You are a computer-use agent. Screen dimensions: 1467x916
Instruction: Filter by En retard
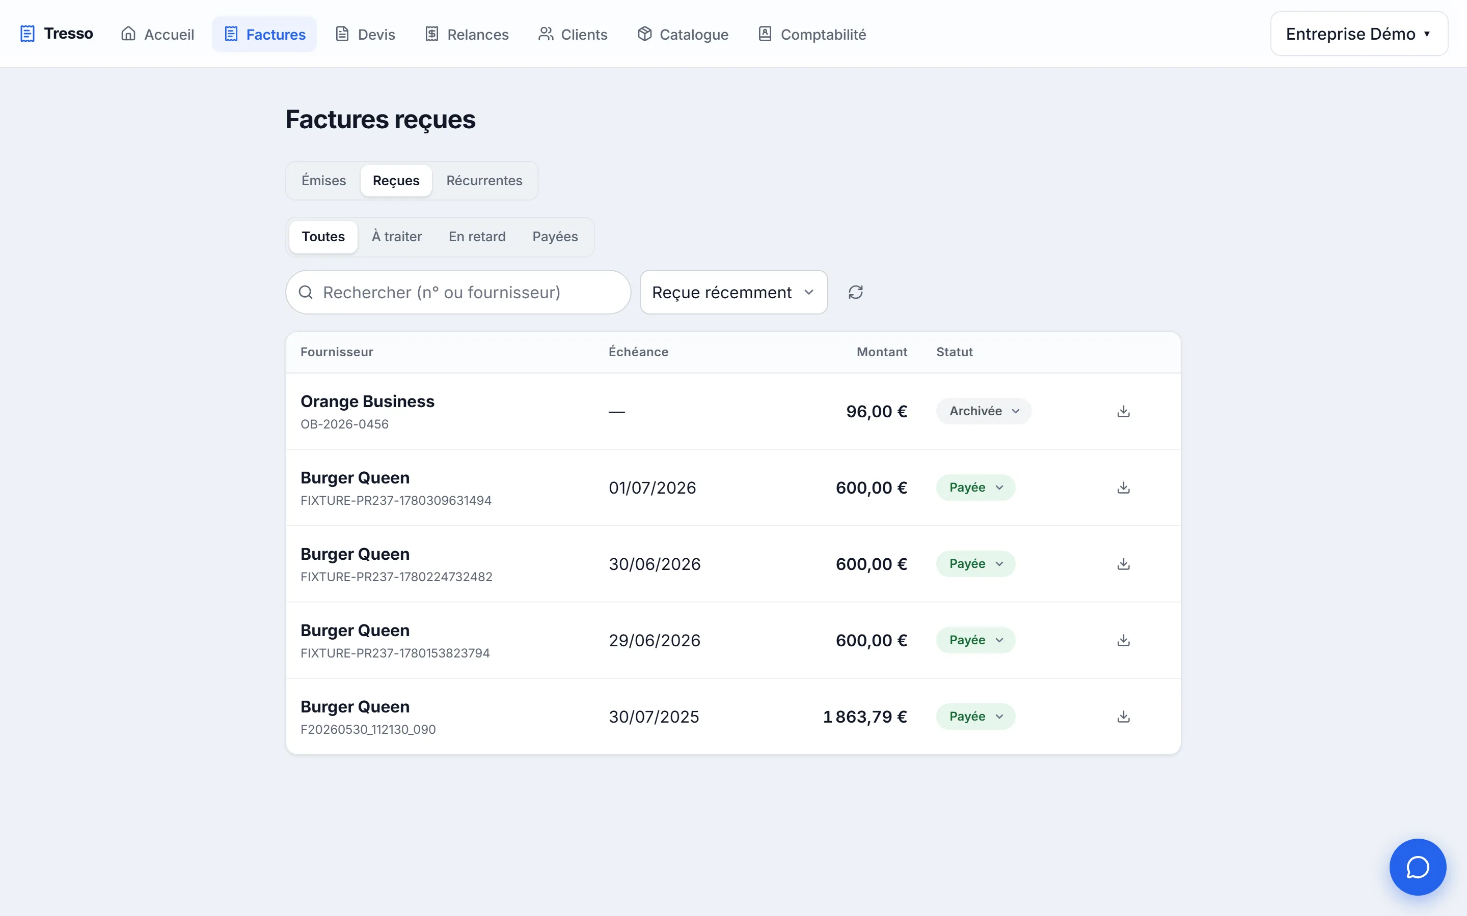pos(476,237)
